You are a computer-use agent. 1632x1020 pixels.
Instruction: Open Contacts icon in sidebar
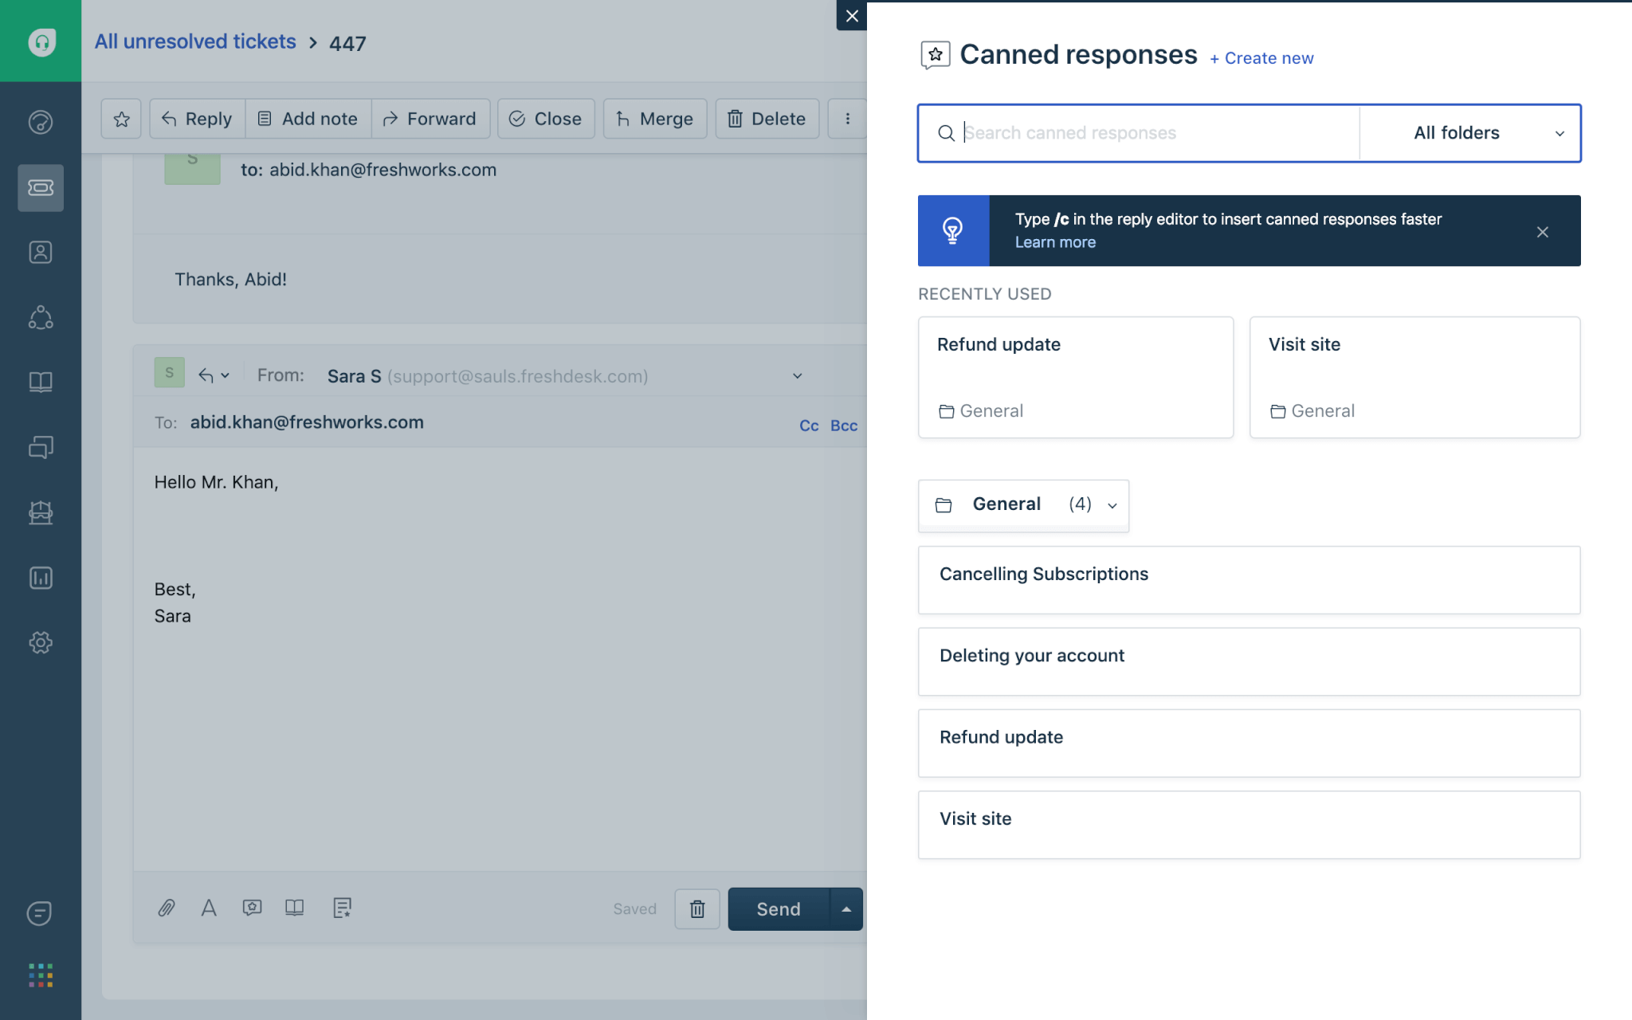pyautogui.click(x=41, y=253)
